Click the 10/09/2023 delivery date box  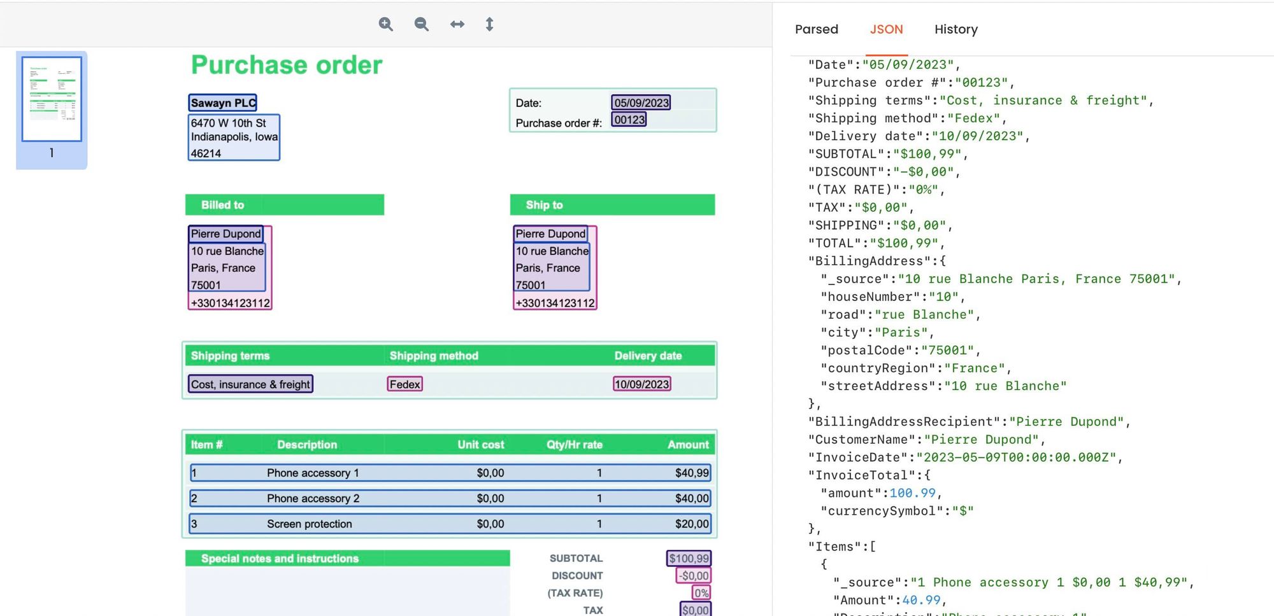pos(641,384)
